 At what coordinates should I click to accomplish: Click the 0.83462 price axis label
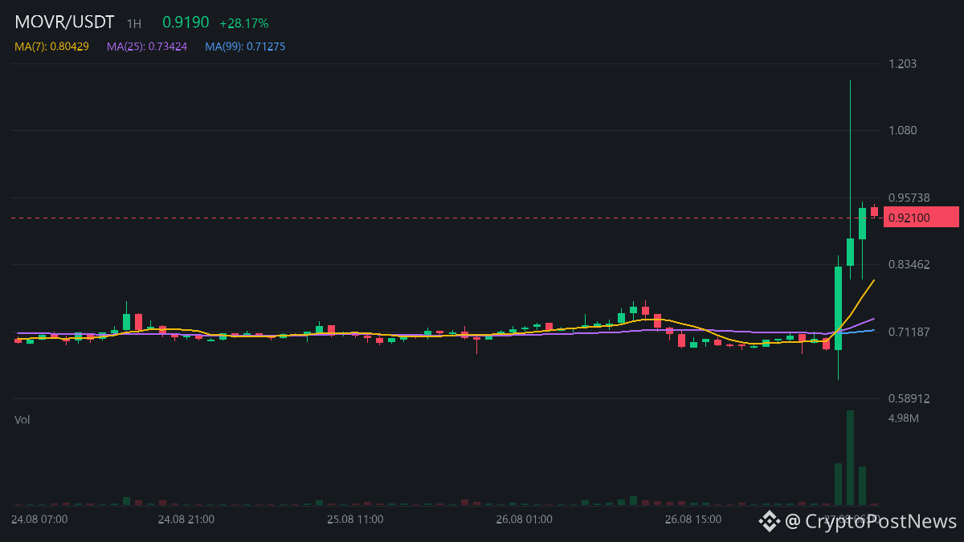pyautogui.click(x=909, y=264)
